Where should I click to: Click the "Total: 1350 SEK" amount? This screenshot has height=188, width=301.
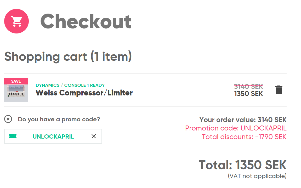click(x=242, y=165)
